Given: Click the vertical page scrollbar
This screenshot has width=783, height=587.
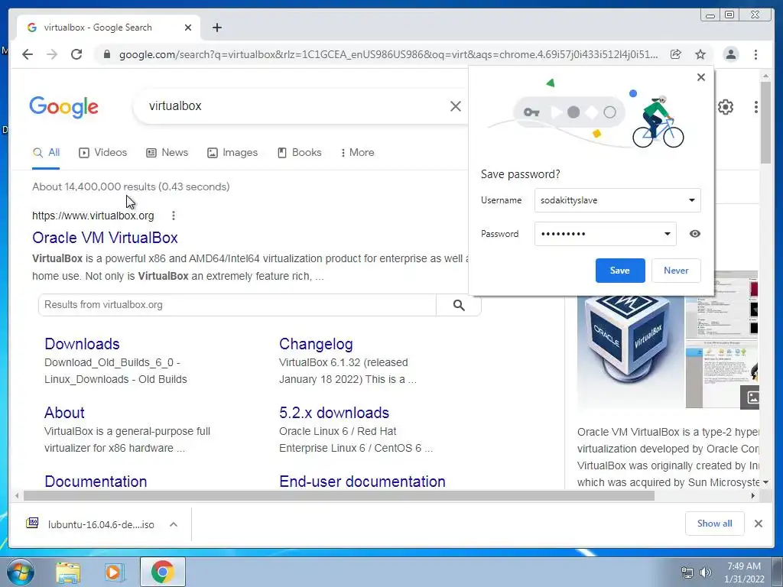Looking at the screenshot, I should (x=765, y=123).
